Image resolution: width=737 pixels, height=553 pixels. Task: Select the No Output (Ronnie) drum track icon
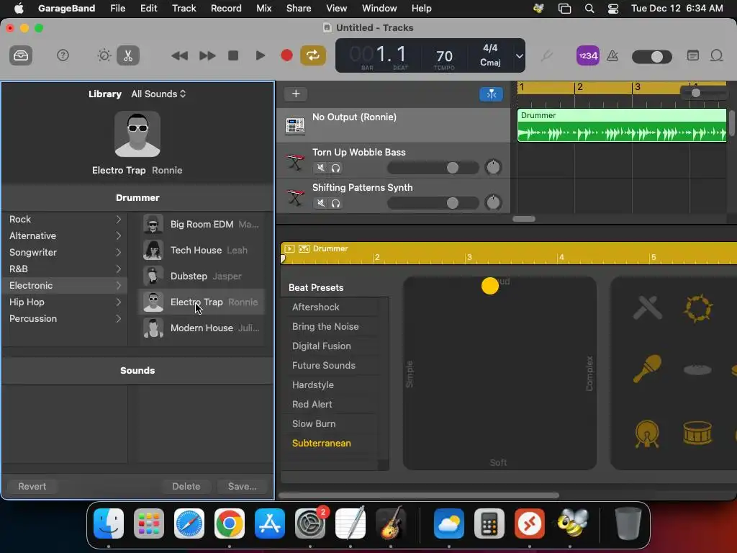(295, 125)
